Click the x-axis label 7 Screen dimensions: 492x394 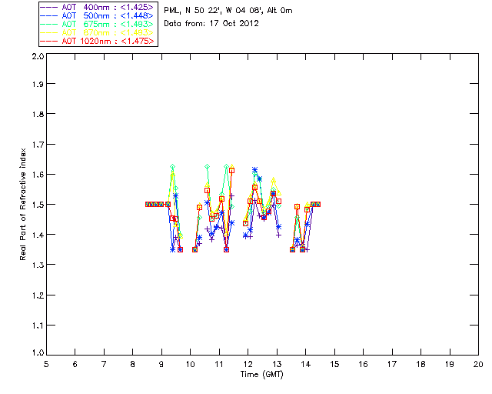(x=104, y=364)
